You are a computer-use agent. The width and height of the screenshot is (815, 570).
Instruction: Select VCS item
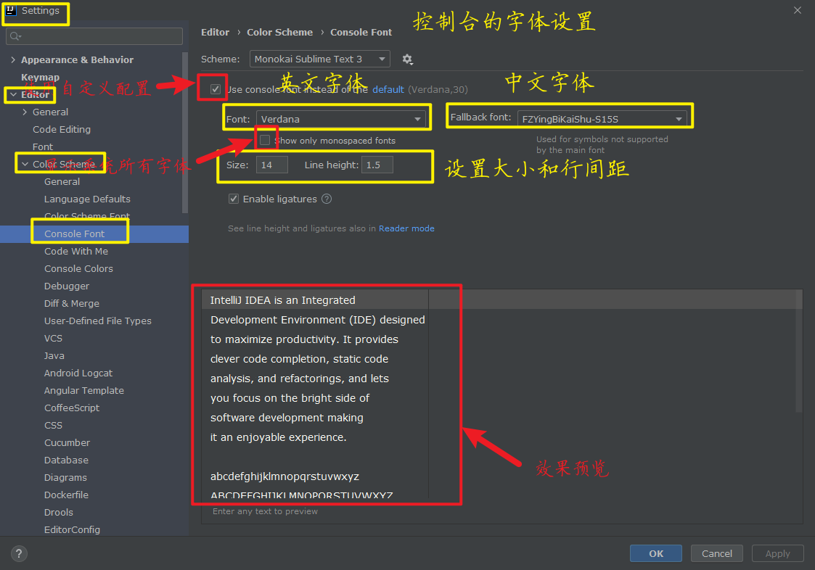(x=53, y=338)
